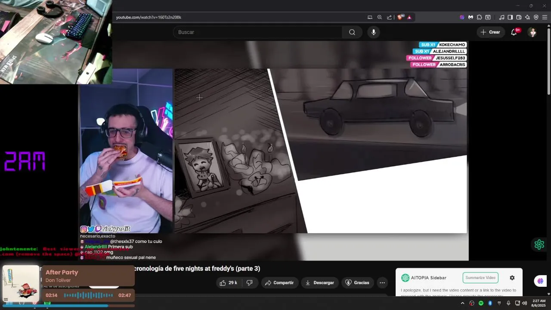Click the Spotify tray icon
Viewport: 551px width, 310px height.
pyautogui.click(x=481, y=303)
